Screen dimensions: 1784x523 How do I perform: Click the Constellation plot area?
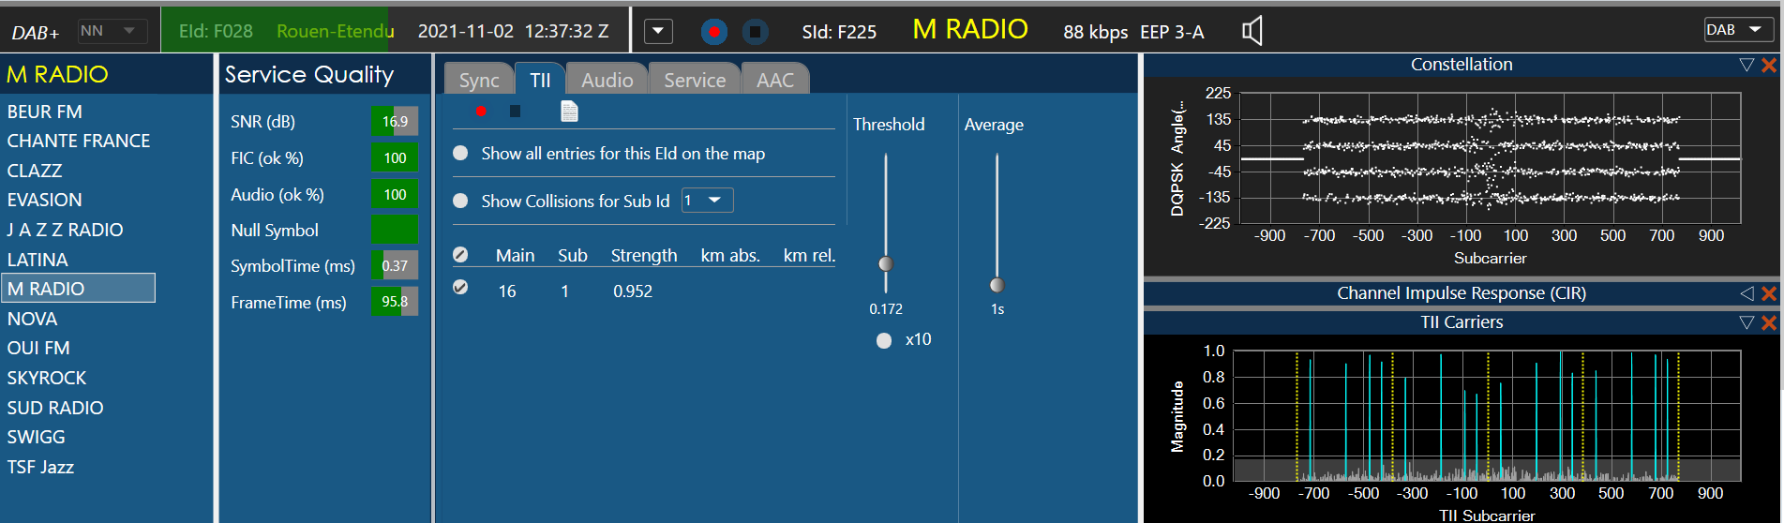click(1491, 158)
